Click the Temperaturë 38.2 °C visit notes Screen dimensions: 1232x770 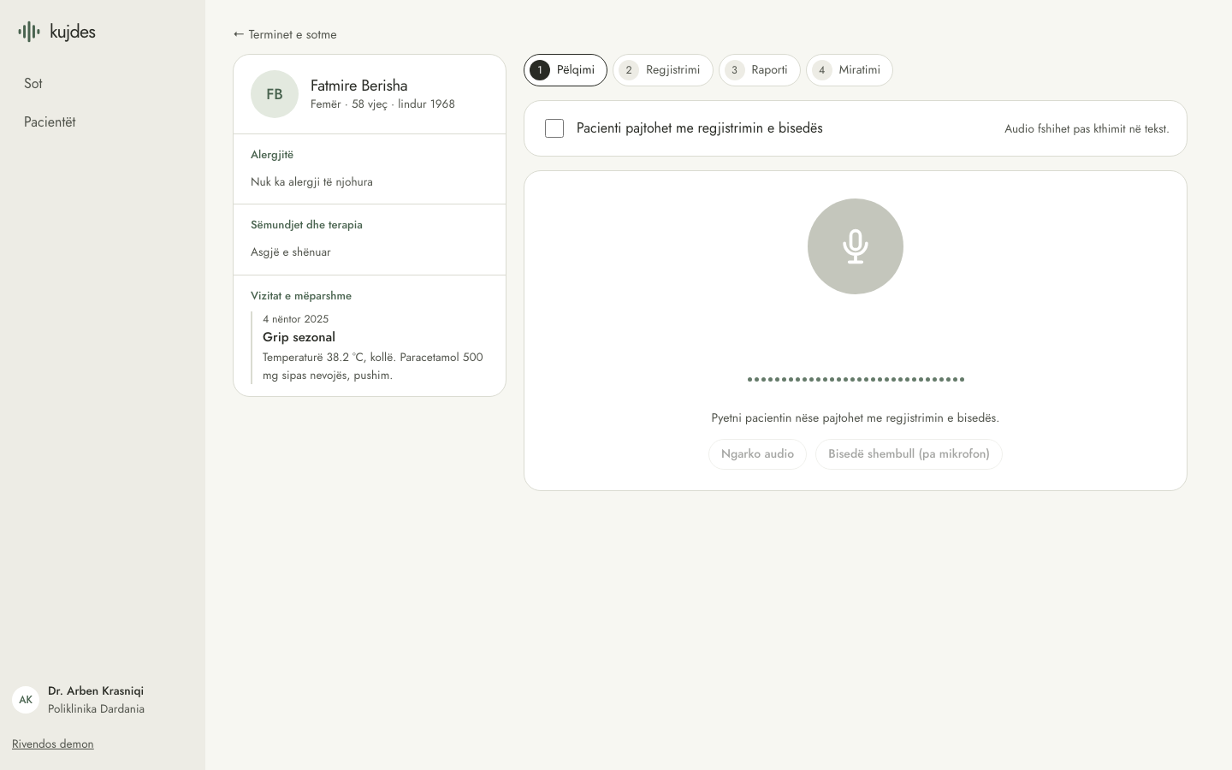(373, 366)
